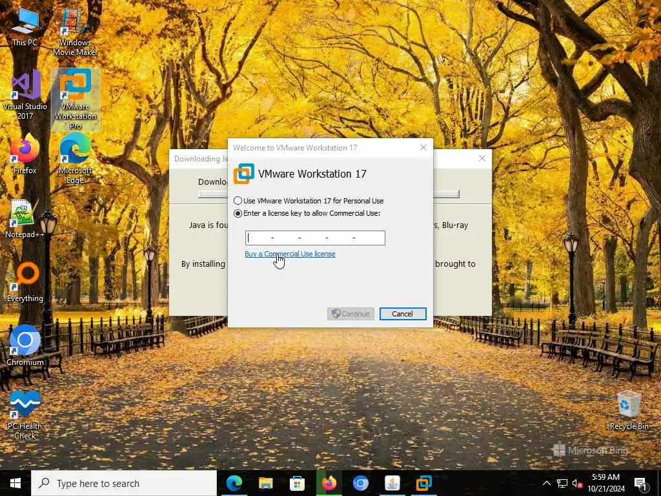661x496 pixels.
Task: Open the clock and date flyout
Action: coord(605,483)
